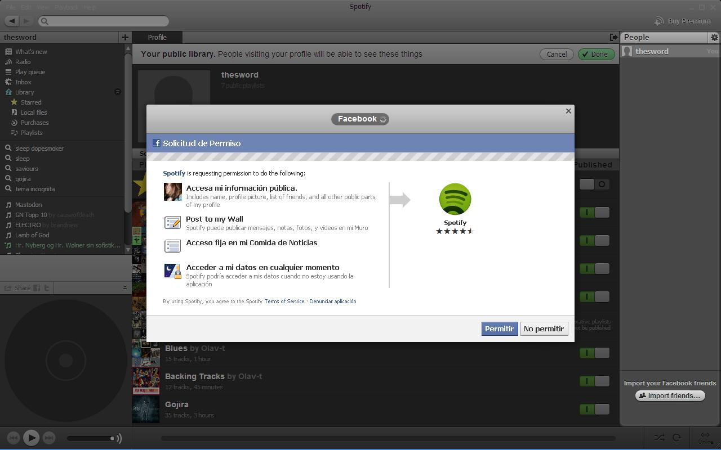Viewport: 721px width, 450px height.
Task: Skip to next track
Action: click(x=49, y=438)
